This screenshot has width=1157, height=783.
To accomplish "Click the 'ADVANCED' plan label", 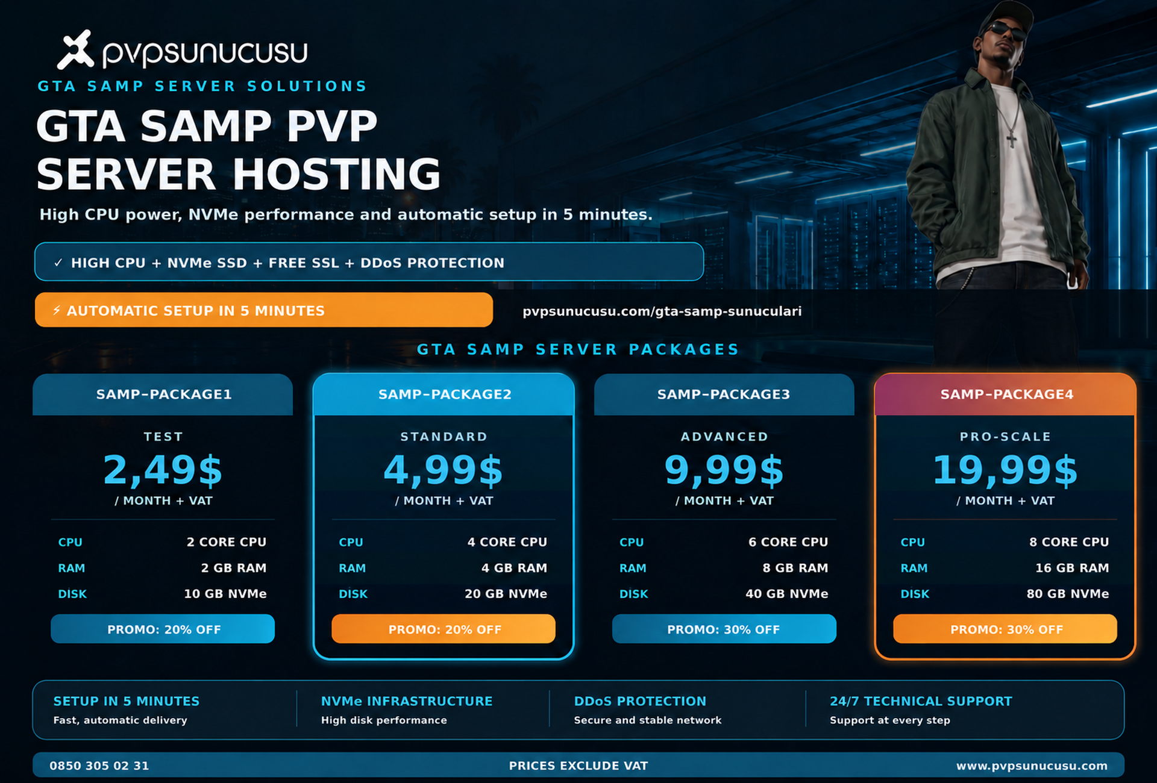I will [x=724, y=437].
